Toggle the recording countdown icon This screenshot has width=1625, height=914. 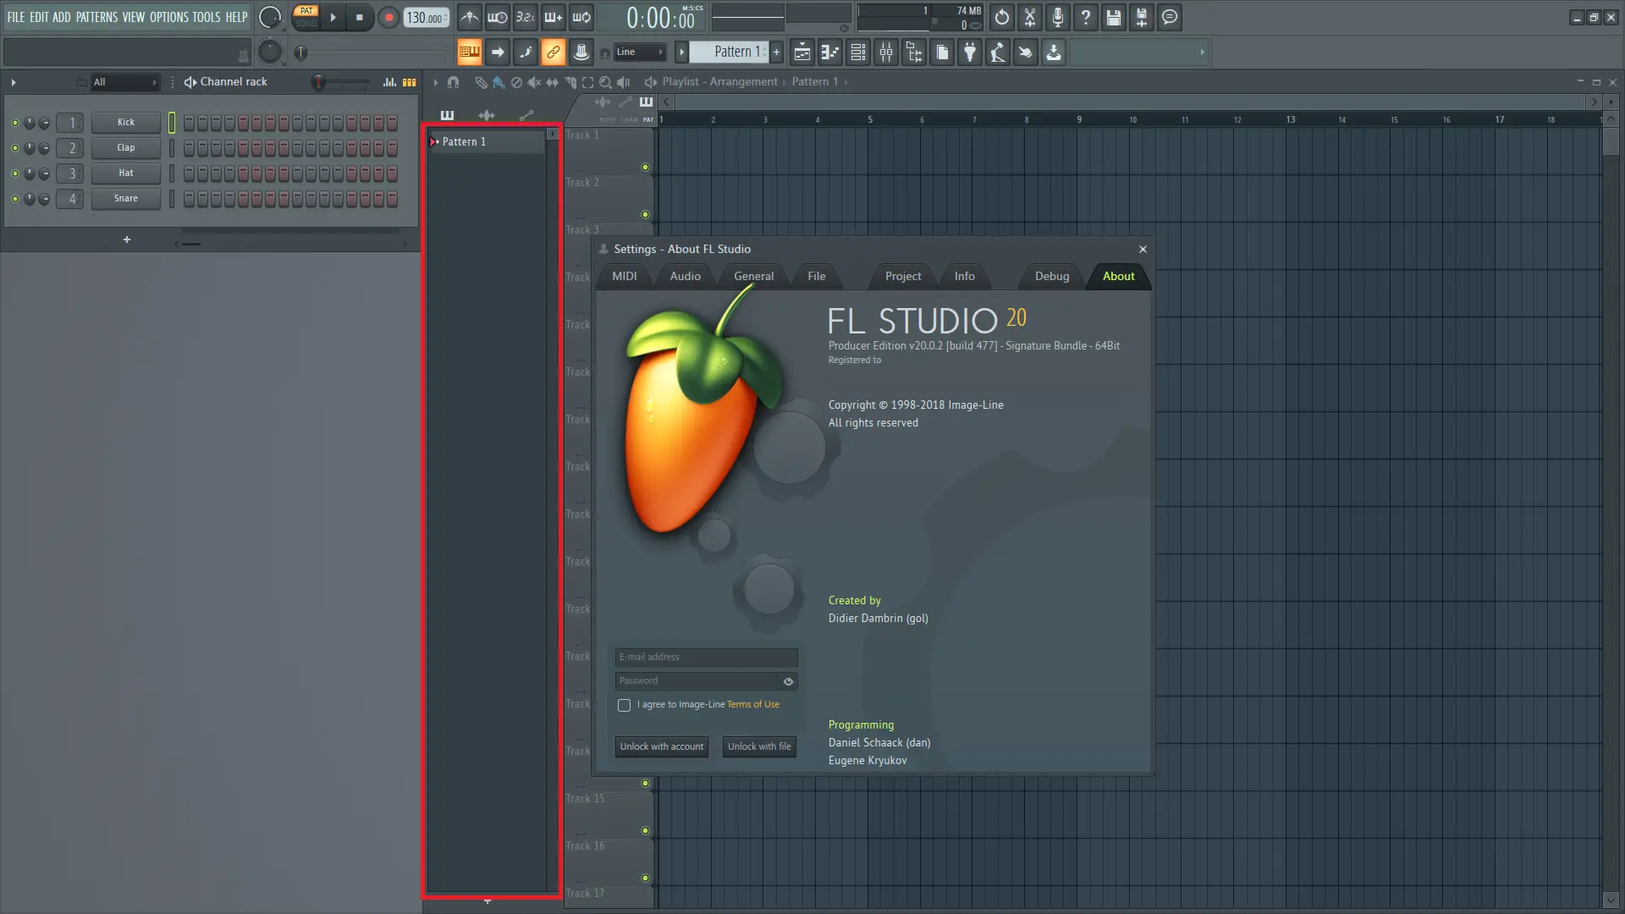tap(526, 17)
